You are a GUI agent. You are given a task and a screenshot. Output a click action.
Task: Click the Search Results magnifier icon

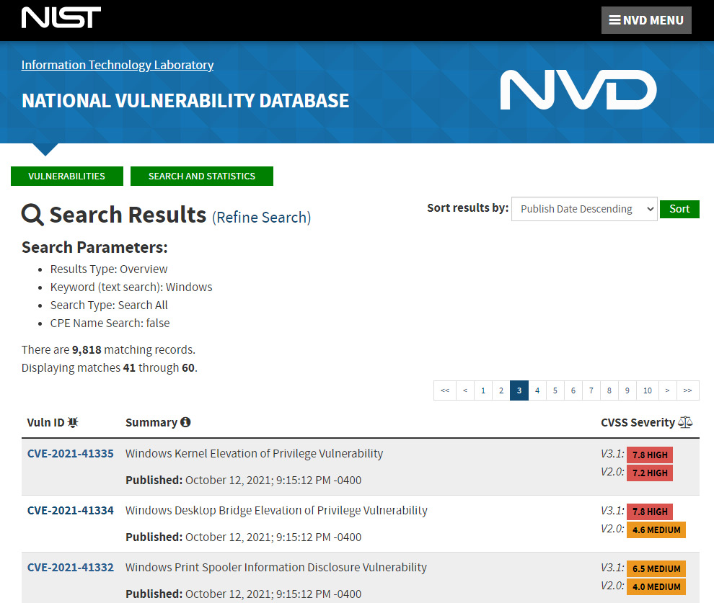(32, 215)
